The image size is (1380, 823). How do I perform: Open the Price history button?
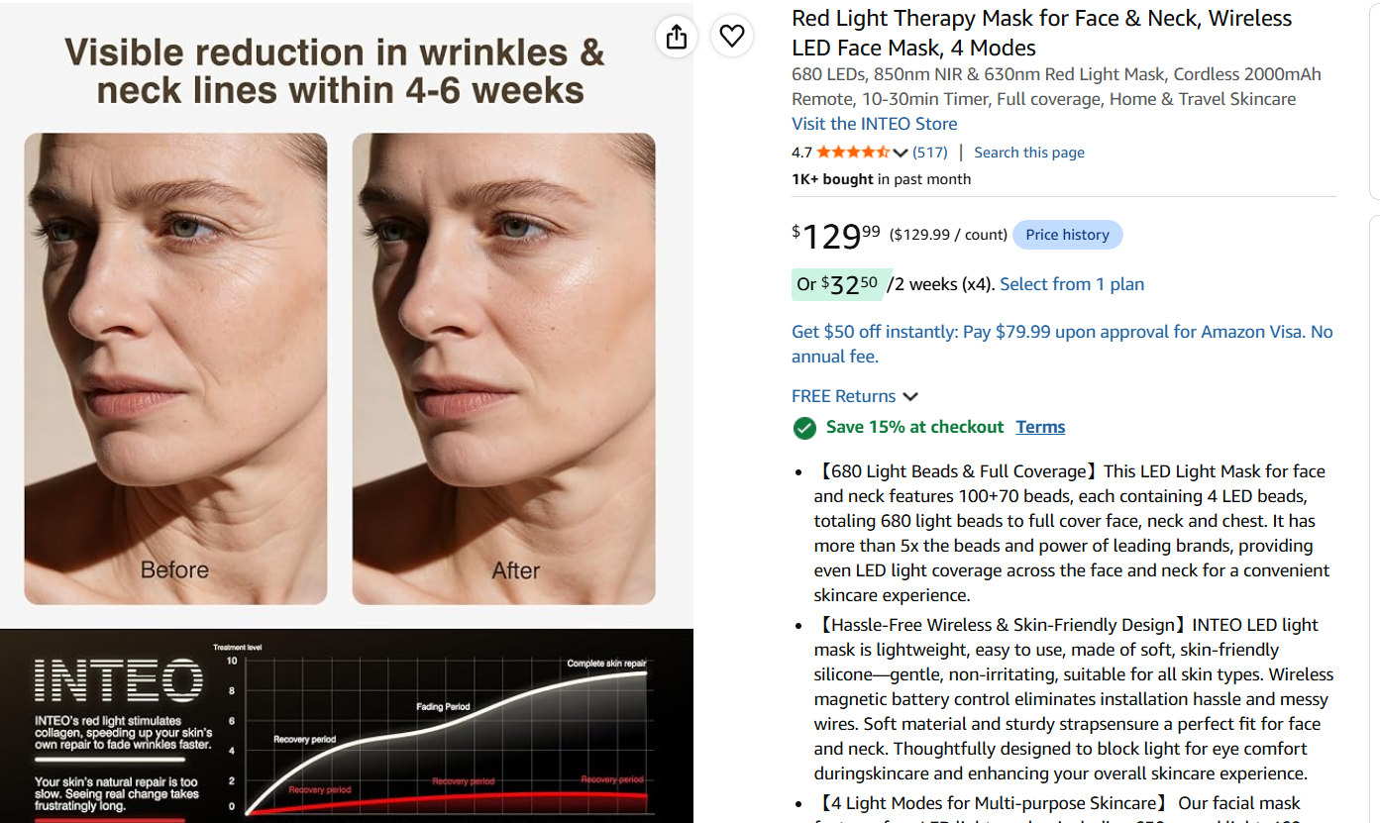tap(1068, 235)
